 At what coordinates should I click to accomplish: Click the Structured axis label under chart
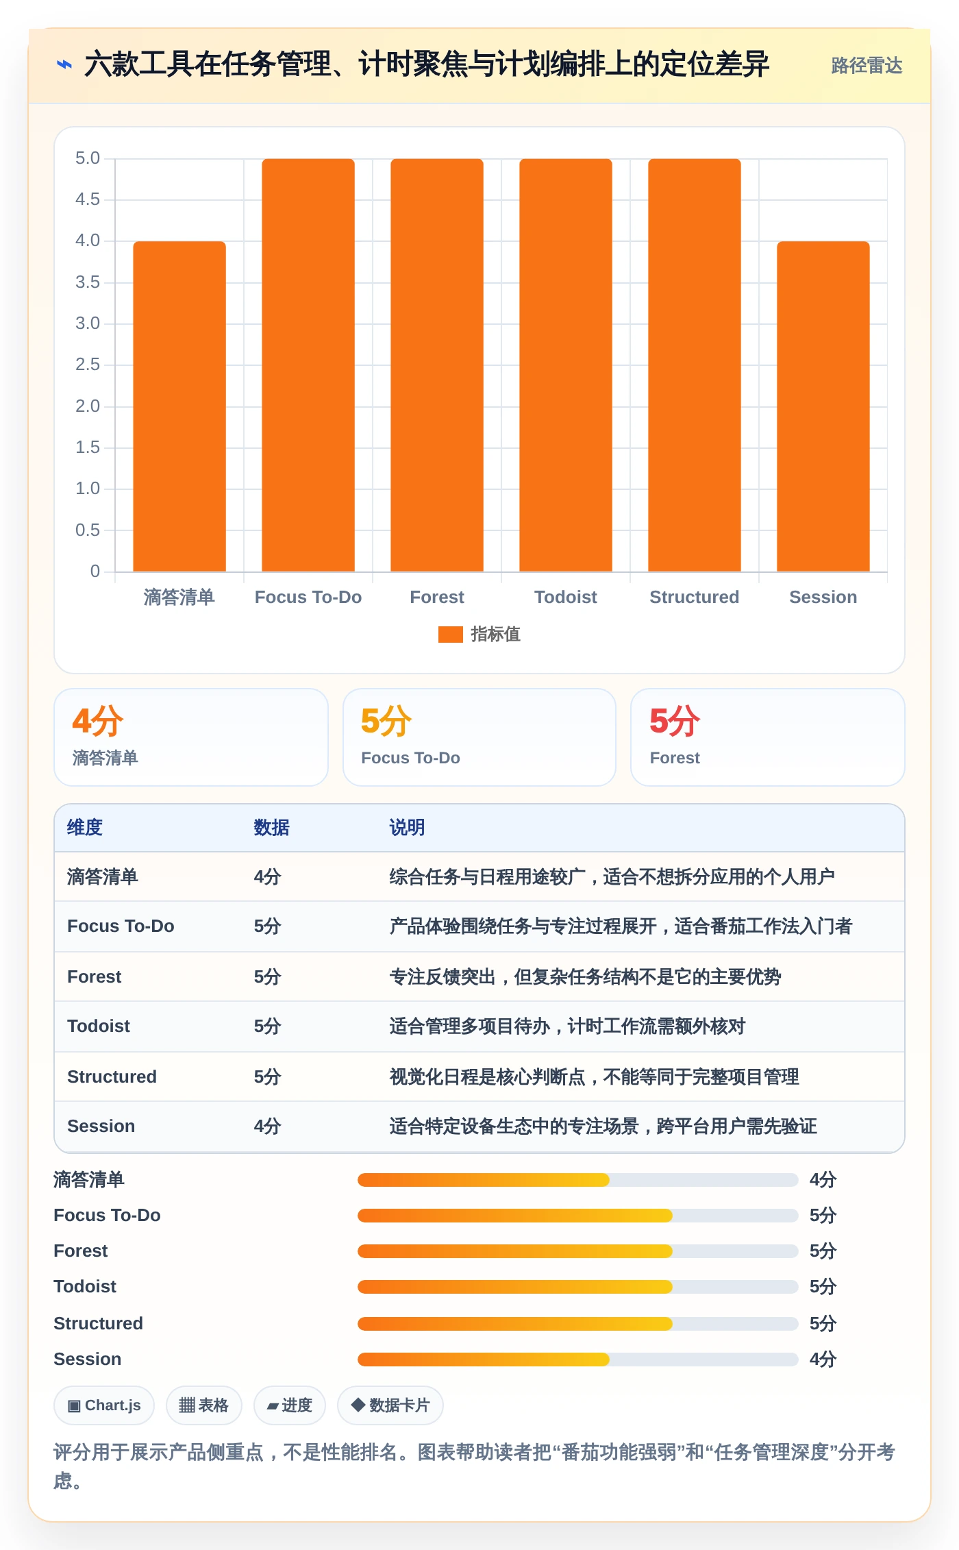695,597
